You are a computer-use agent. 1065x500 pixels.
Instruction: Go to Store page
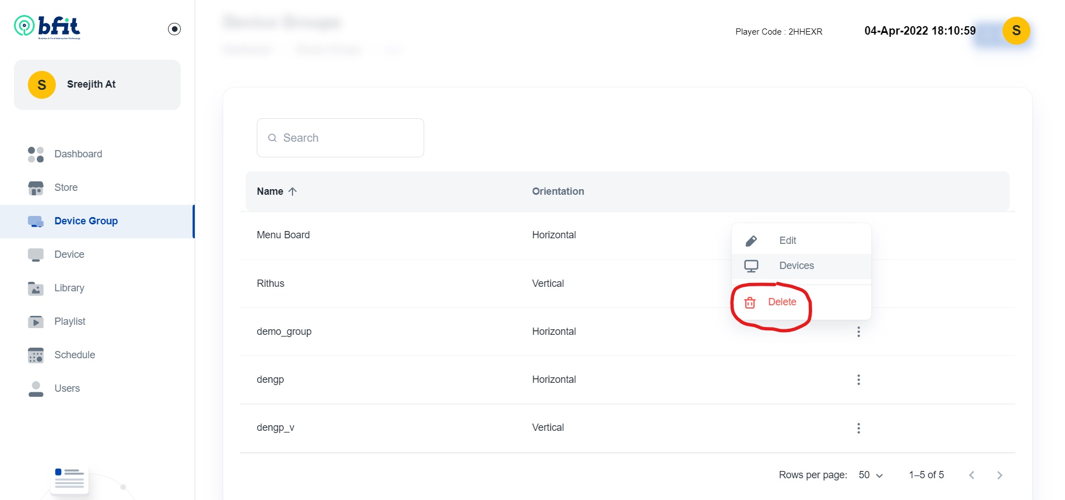click(97, 187)
